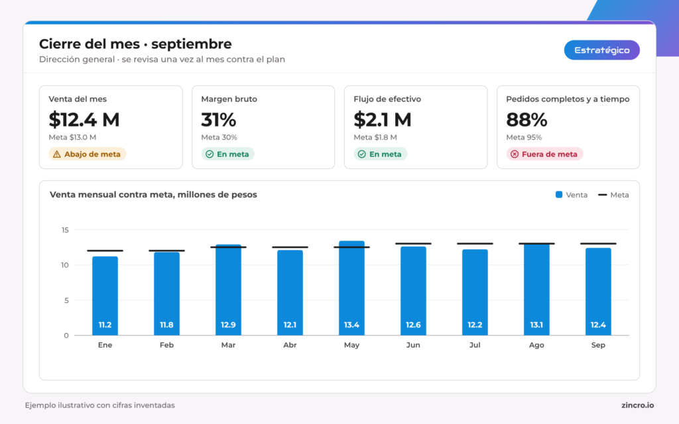Click the Ago bar labeled 13.1
Screen dimensions: 679x424
(x=536, y=289)
